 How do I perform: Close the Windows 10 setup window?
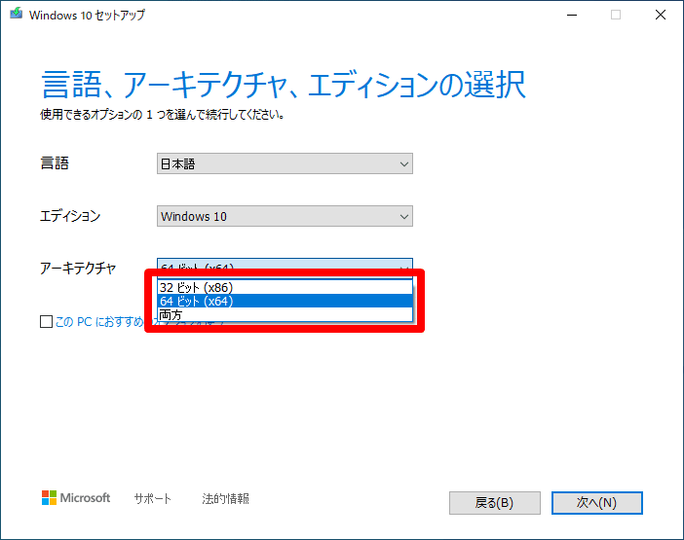[661, 15]
